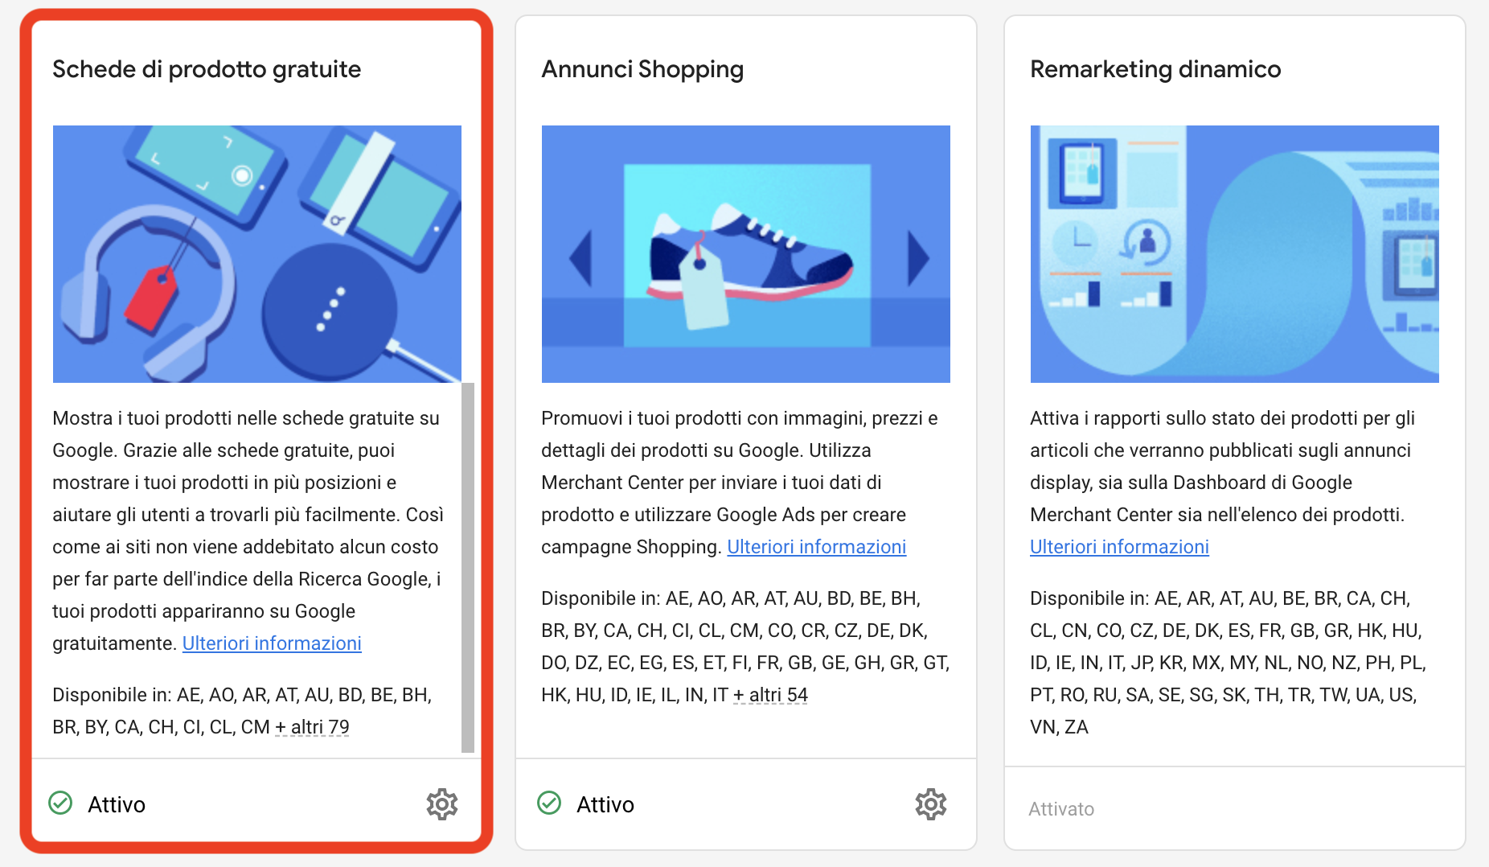Open Ulteriori informazioni for free product listings
This screenshot has height=867, width=1489.
272,643
